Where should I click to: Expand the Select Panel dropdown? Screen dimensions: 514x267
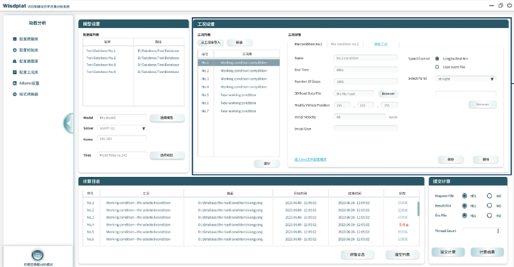[x=492, y=79]
